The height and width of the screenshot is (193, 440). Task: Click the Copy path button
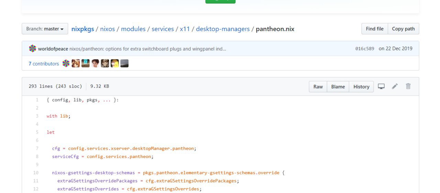coord(403,29)
